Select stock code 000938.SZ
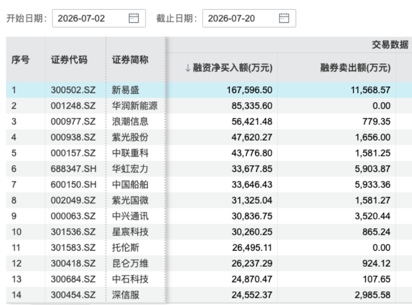 (x=73, y=137)
